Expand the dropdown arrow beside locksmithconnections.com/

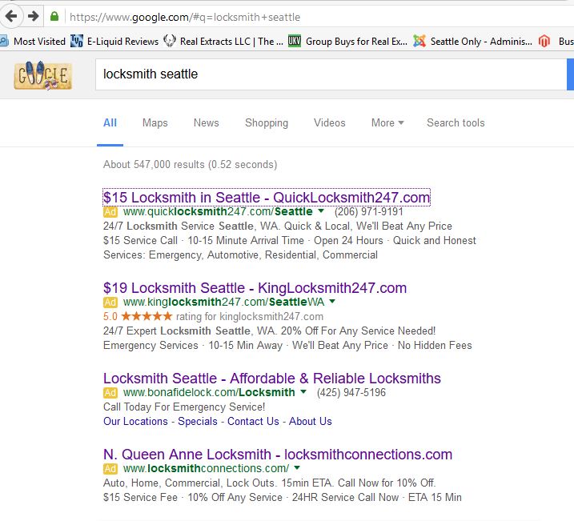(x=297, y=467)
